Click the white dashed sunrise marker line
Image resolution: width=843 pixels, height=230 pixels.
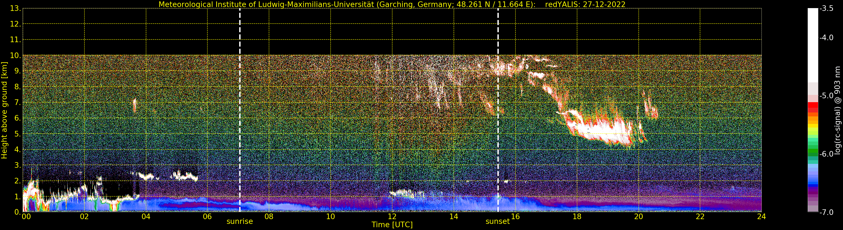pos(240,110)
